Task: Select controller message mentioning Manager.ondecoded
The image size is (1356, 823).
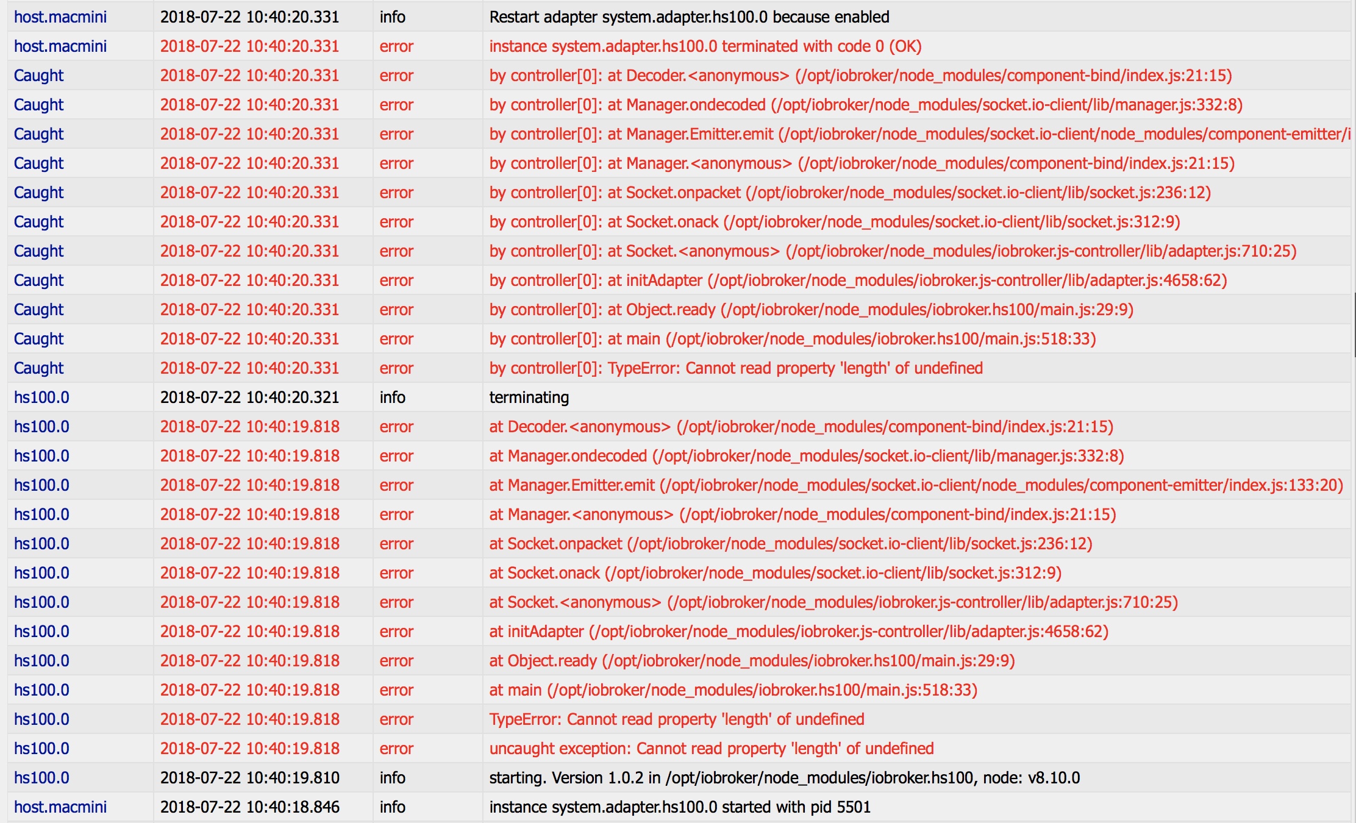Action: coord(866,105)
